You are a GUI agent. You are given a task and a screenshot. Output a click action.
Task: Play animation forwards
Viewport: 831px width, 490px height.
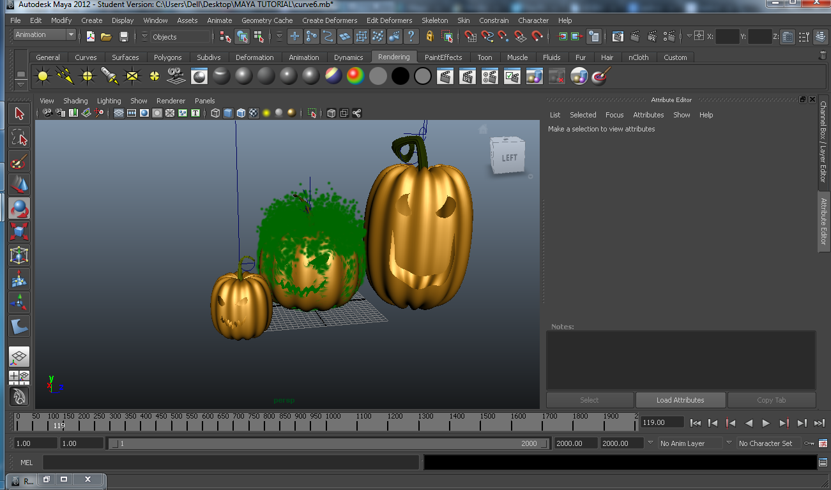(766, 422)
